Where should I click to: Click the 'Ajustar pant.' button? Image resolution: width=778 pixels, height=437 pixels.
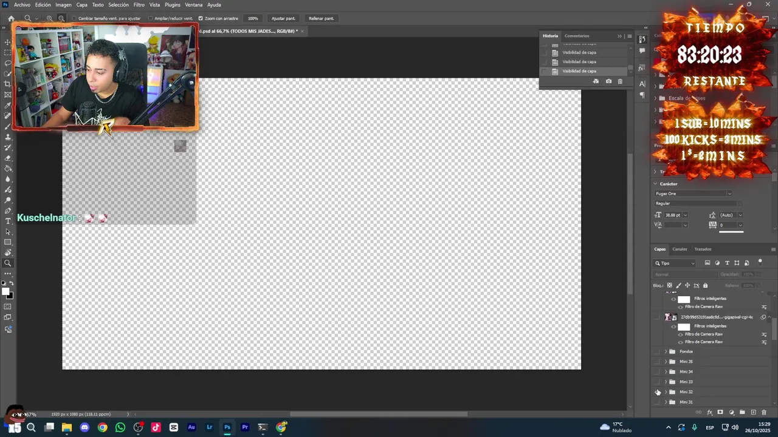283,18
